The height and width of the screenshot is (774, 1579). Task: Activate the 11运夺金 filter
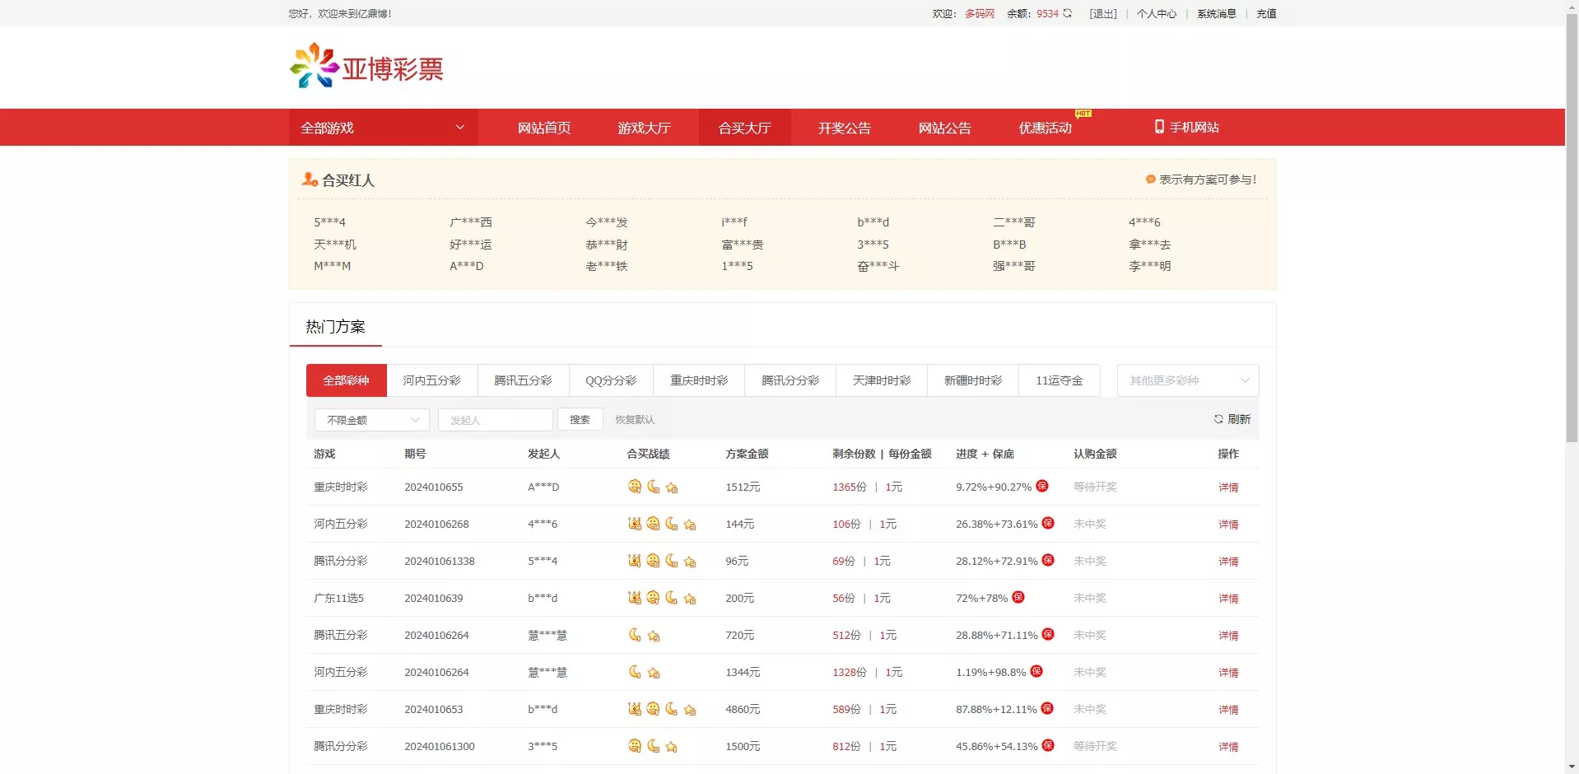[x=1060, y=380]
